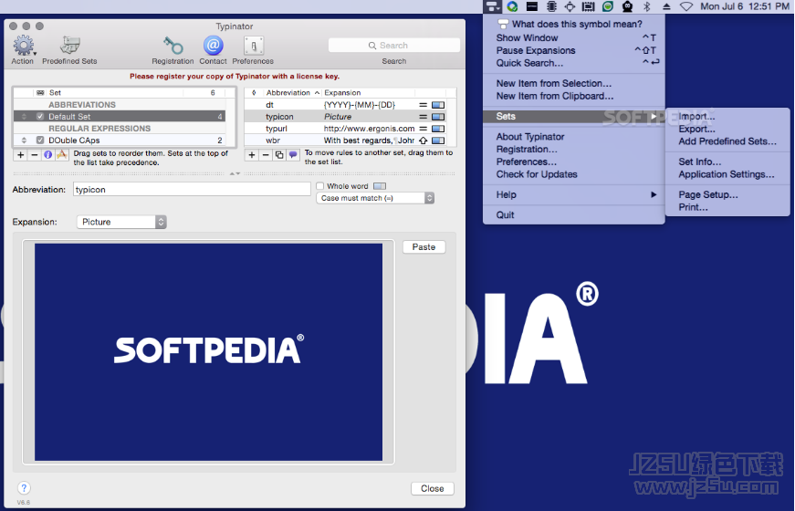Click the blue indicator in typicon row
Screen dimensions: 795x511
[438, 117]
